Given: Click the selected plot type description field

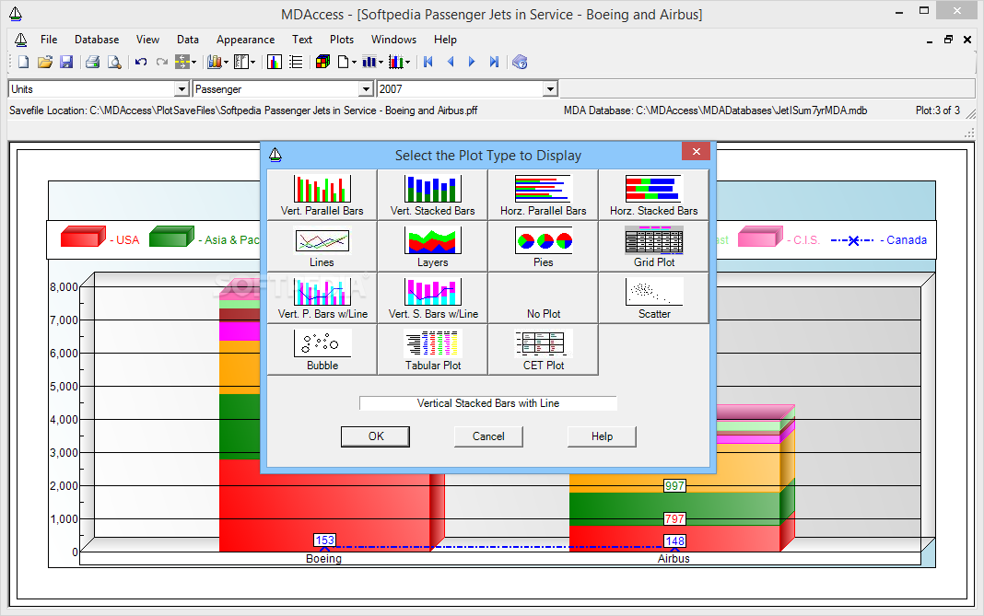Looking at the screenshot, I should click(488, 403).
